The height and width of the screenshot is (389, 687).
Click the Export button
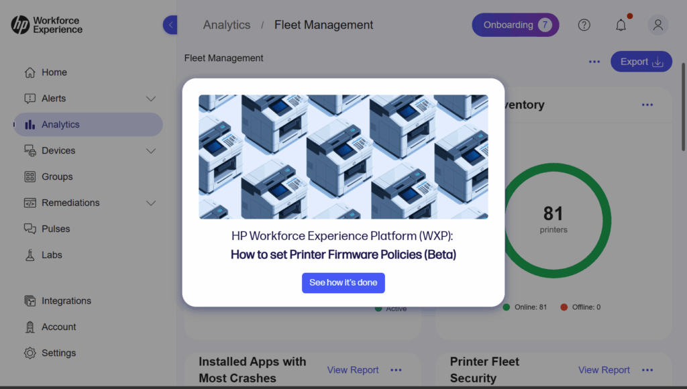pos(641,62)
